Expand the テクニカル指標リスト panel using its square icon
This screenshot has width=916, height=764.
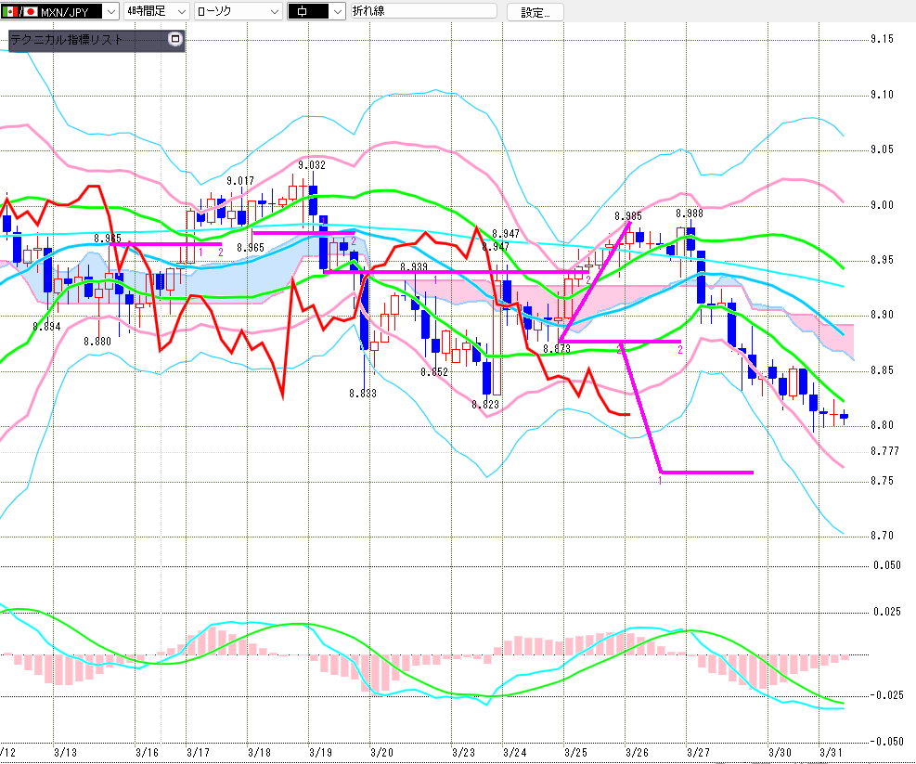point(174,40)
